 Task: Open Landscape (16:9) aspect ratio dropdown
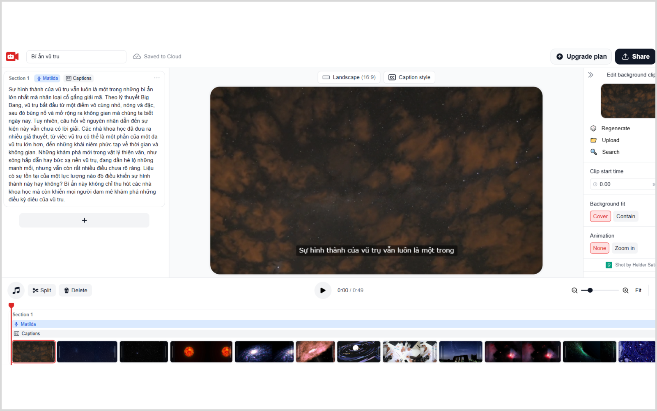[x=349, y=77]
